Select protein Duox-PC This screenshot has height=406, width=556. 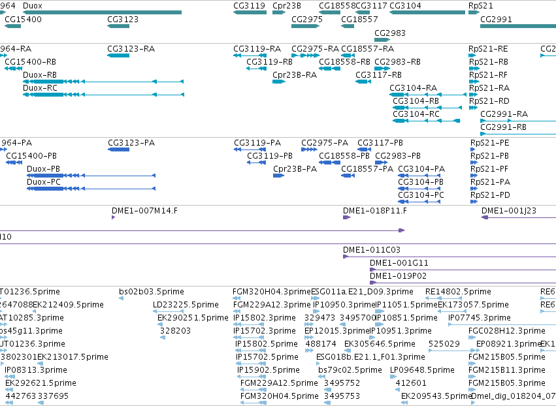[44, 182]
